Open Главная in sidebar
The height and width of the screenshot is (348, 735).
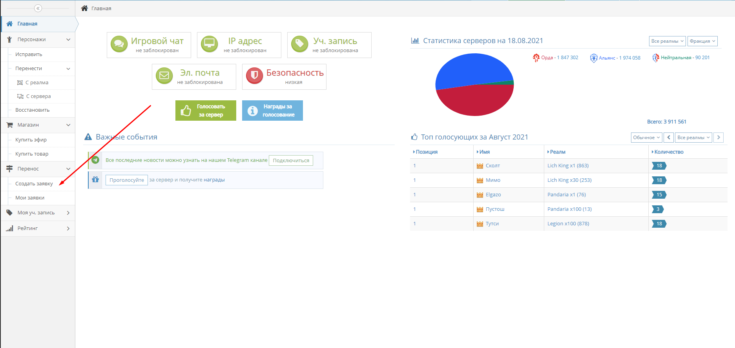pos(38,24)
